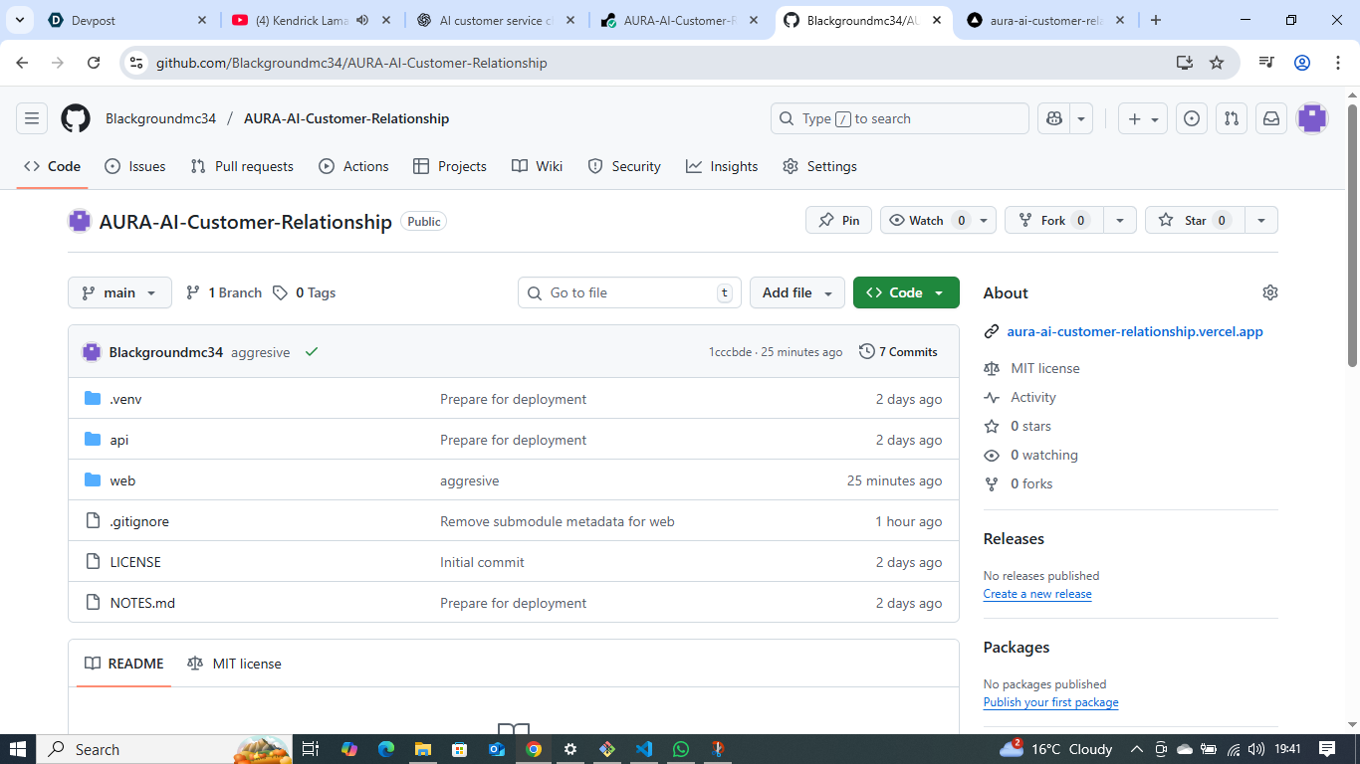Show hidden system tray icons

click(1136, 749)
